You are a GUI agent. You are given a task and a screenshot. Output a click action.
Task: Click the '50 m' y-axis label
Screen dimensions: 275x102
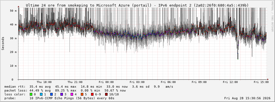pyautogui.click(x=13, y=11)
